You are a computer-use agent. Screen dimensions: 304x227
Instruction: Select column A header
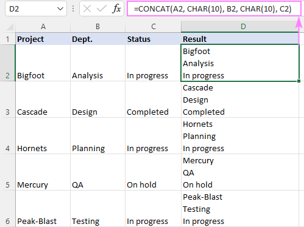(43, 27)
